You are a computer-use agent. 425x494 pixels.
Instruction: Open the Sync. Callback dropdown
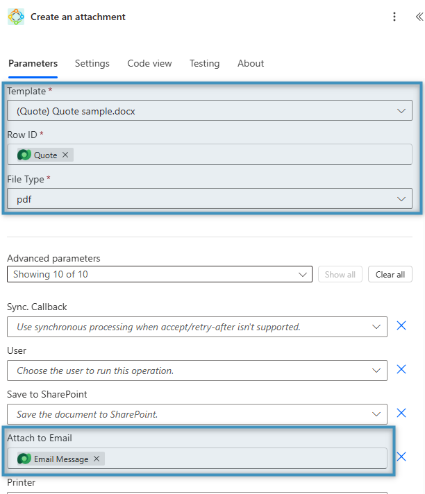[x=377, y=326]
